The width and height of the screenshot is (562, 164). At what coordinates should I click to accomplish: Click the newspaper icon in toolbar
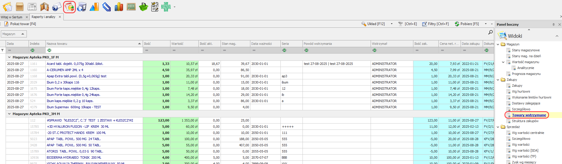(x=32, y=7)
